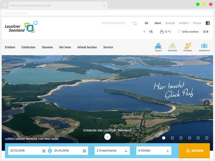Click the Wasser water activities icon
215x161 pixels.
[x=158, y=47]
